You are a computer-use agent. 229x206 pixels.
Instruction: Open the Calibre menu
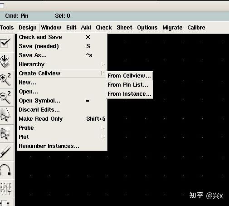(x=196, y=28)
